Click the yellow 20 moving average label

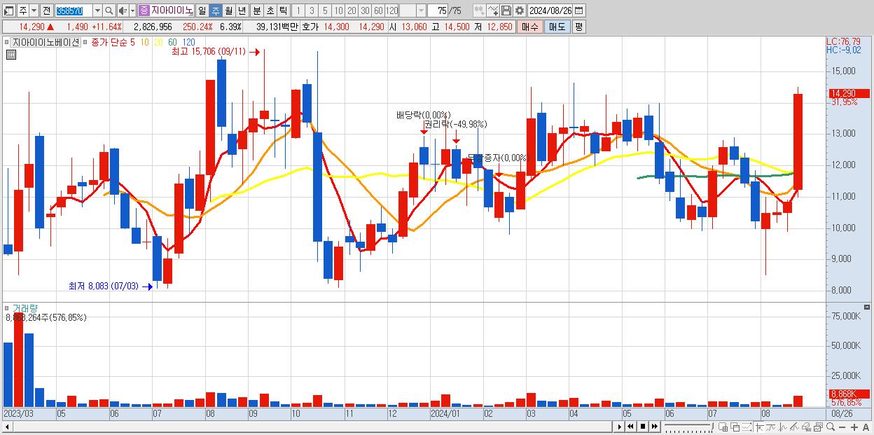point(158,42)
